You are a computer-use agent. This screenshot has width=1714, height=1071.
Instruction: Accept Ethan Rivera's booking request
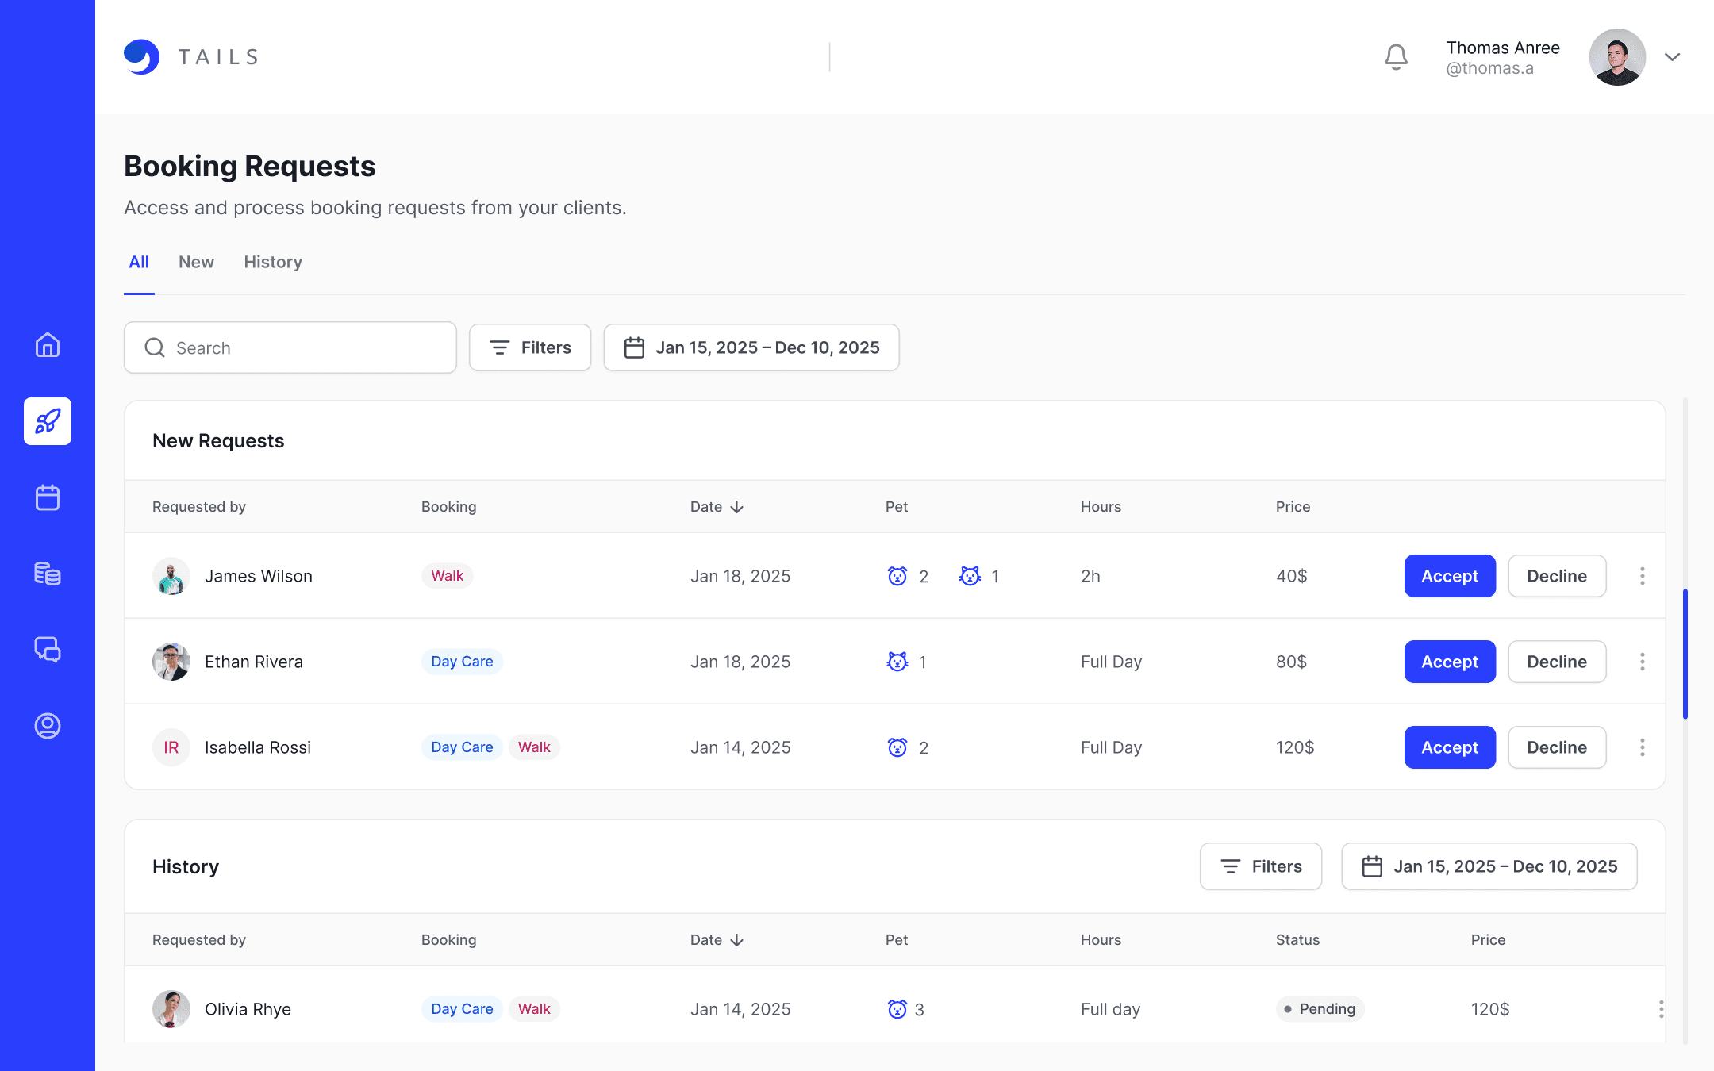tap(1449, 662)
